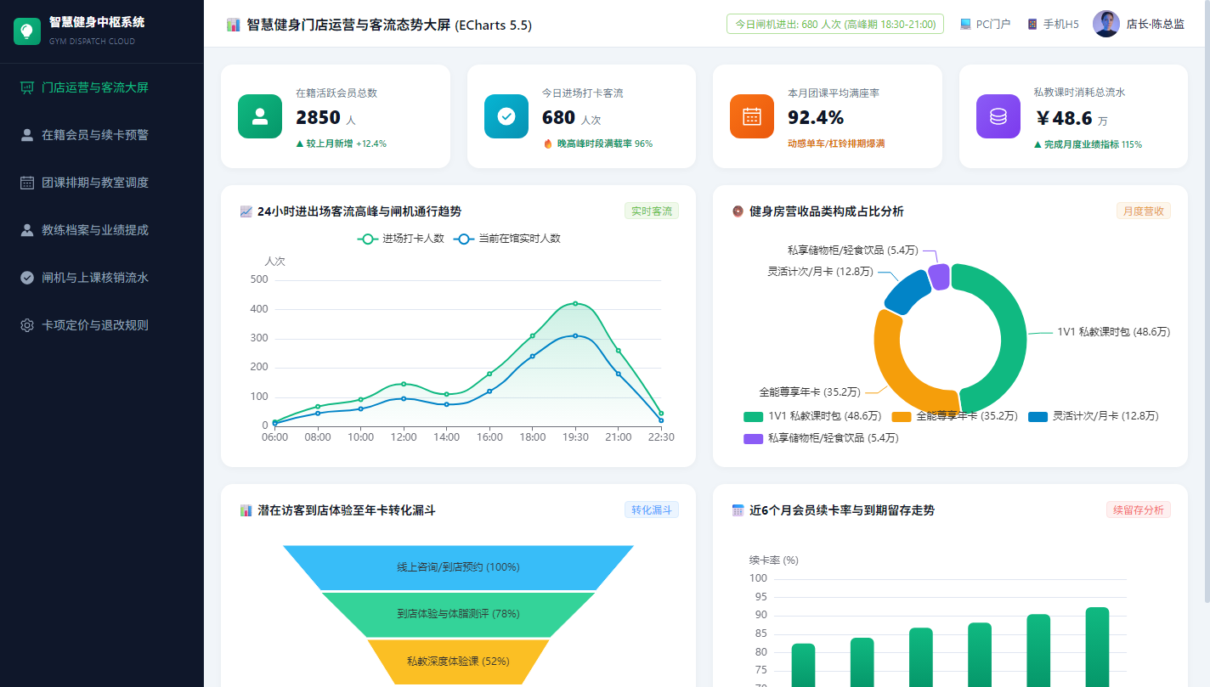The image size is (1210, 687).
Task: Toggle 进场打卡人数 legend series
Action: coord(401,239)
